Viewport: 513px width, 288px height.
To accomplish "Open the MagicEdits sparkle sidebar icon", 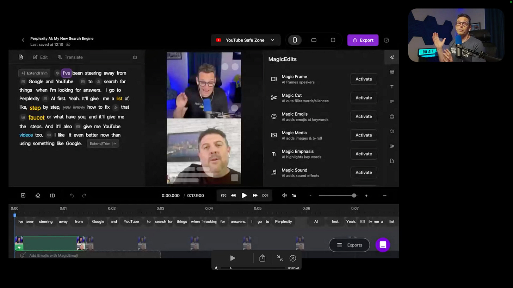I will (392, 57).
